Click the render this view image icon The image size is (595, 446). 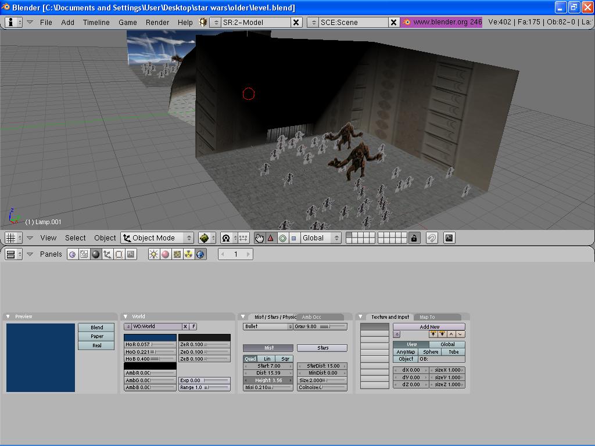[x=449, y=238]
